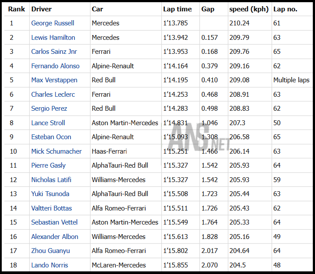Follow the Yuki Tsunoda link
This screenshot has height=274, width=315.
[50, 194]
